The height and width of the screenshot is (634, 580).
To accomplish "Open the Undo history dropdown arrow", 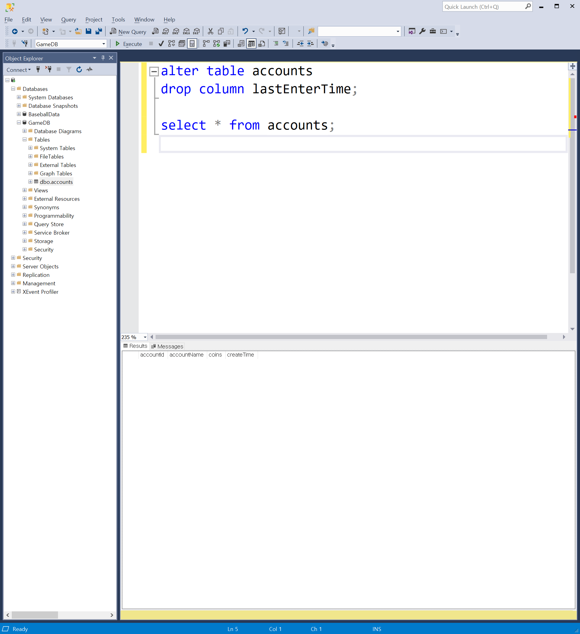I will [253, 31].
